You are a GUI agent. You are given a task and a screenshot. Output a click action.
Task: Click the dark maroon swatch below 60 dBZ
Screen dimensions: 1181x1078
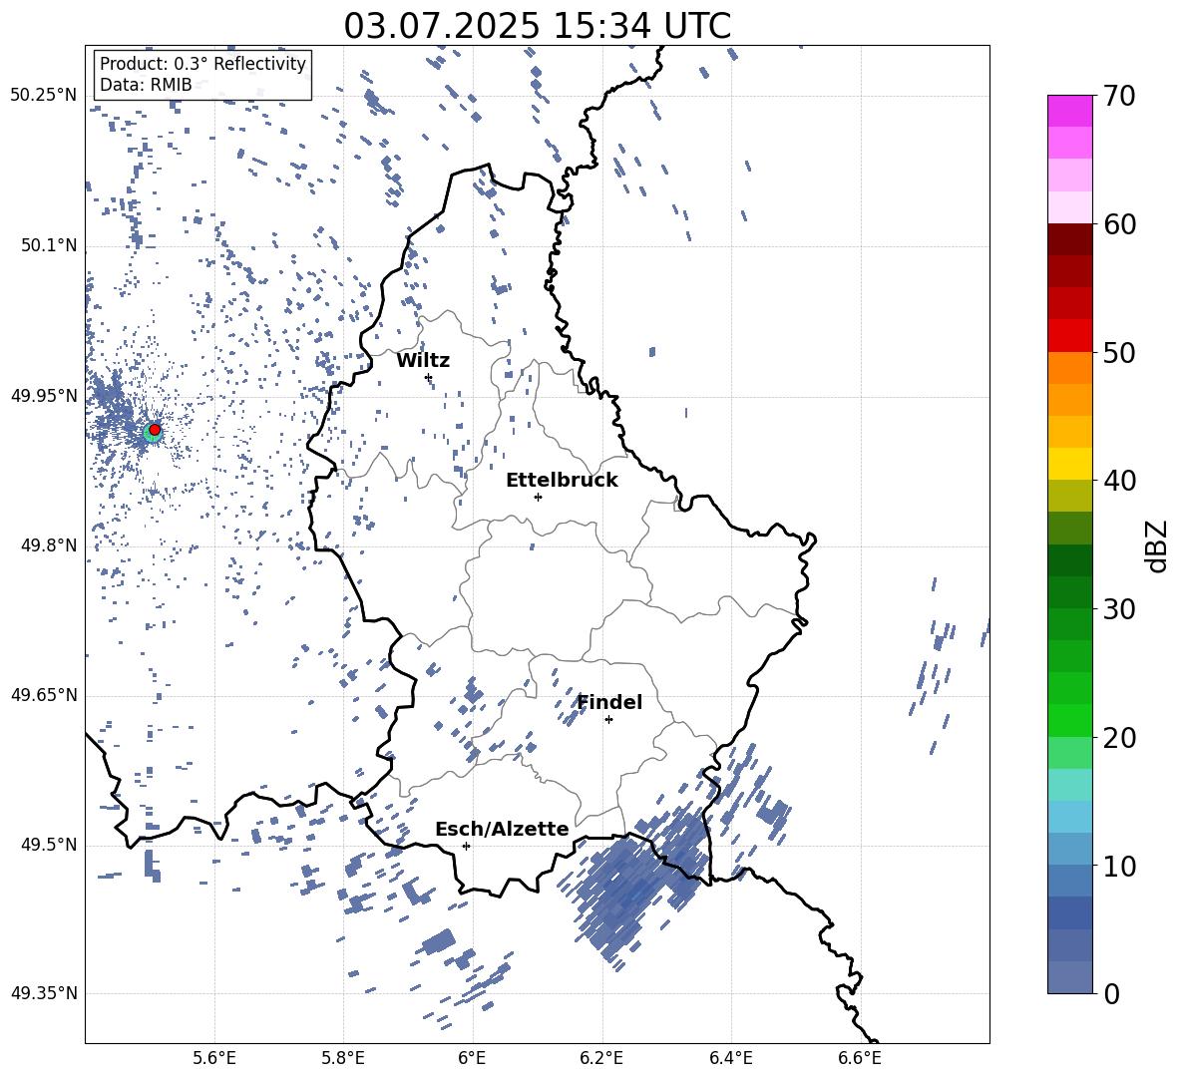[x=1069, y=239]
